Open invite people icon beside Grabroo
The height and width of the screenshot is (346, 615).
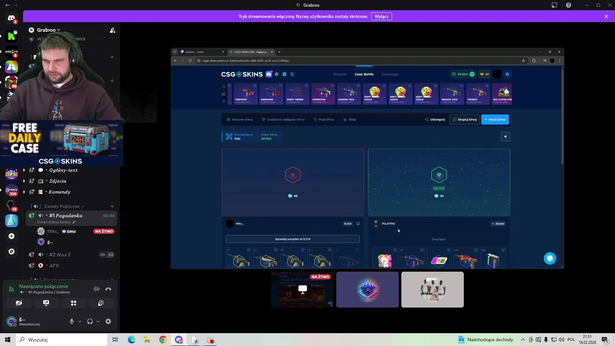point(112,30)
